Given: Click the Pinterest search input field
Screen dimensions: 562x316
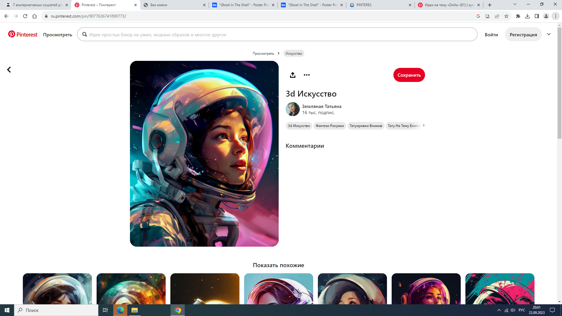Looking at the screenshot, I should point(277,35).
